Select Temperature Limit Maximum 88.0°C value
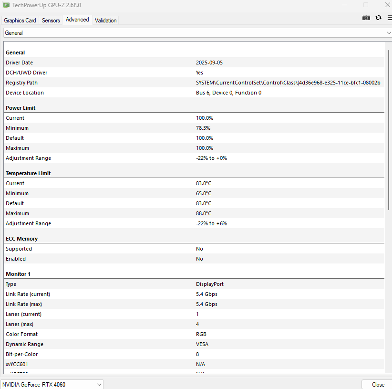The width and height of the screenshot is (392, 389). [x=204, y=213]
